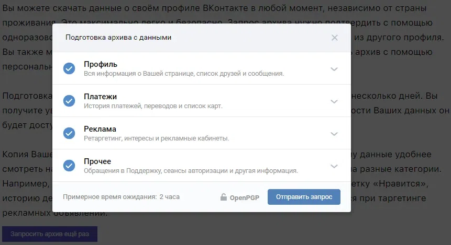
Task: Expand the Платежи section chevron
Action: point(334,101)
